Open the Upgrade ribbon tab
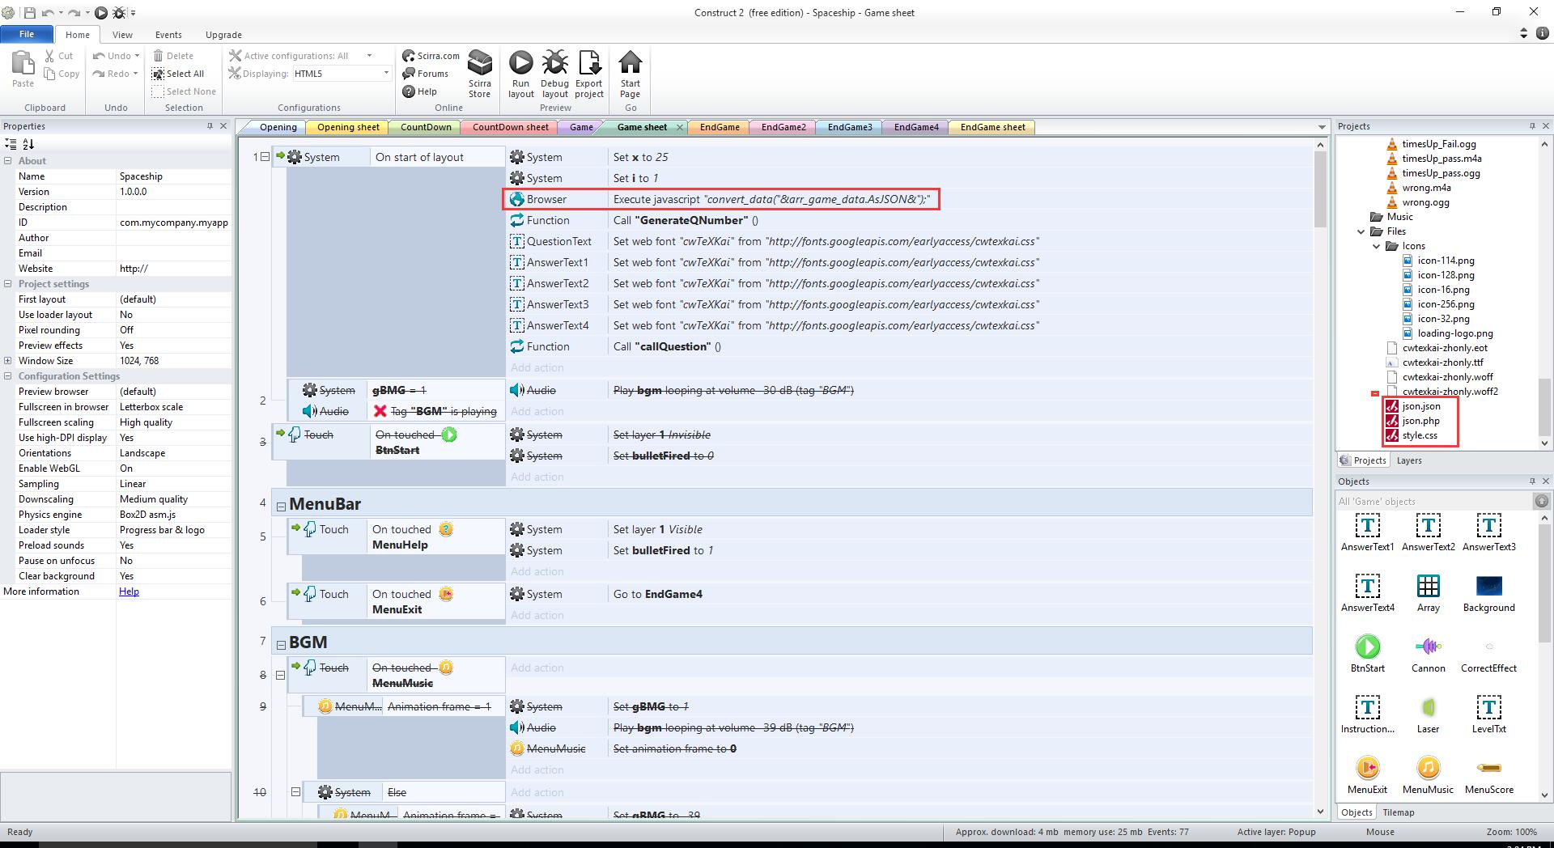Image resolution: width=1554 pixels, height=848 pixels. click(x=223, y=35)
